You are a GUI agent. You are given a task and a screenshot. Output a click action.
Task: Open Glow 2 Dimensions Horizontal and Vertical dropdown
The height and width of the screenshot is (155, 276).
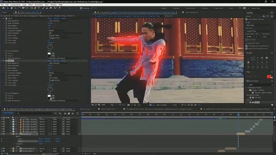64,101
